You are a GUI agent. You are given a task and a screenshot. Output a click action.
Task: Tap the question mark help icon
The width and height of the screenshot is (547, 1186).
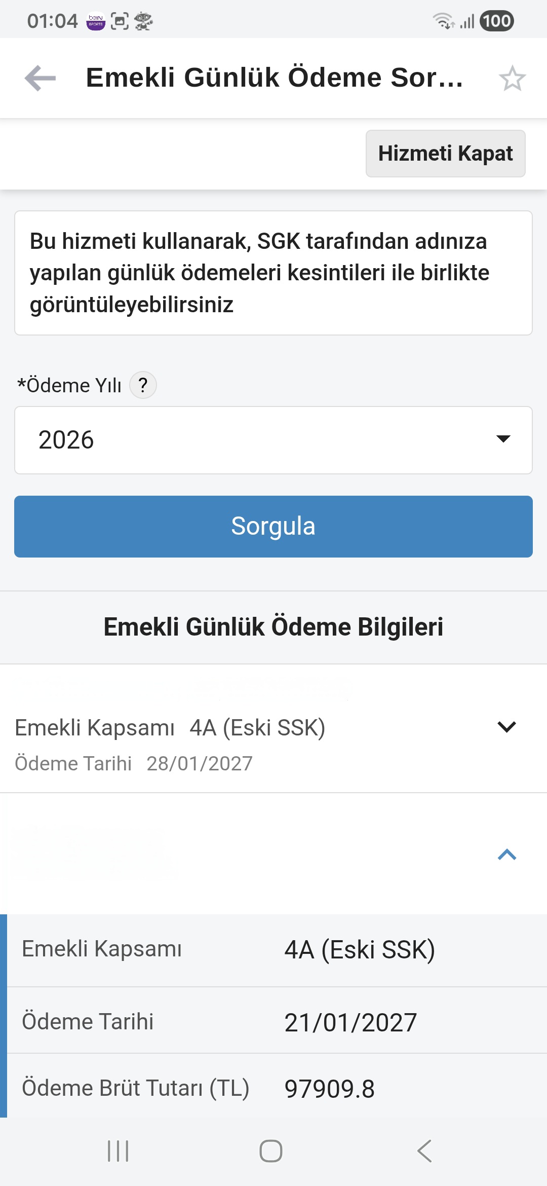pos(143,385)
